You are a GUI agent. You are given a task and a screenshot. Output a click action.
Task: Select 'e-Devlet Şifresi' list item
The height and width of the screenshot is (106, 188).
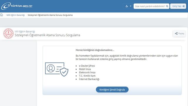(x=87, y=66)
